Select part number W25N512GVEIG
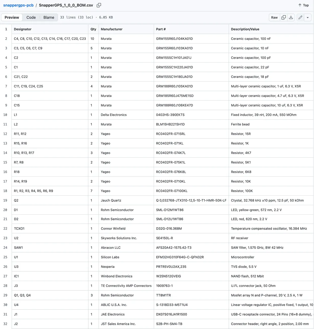The width and height of the screenshot is (314, 329). [169, 276]
